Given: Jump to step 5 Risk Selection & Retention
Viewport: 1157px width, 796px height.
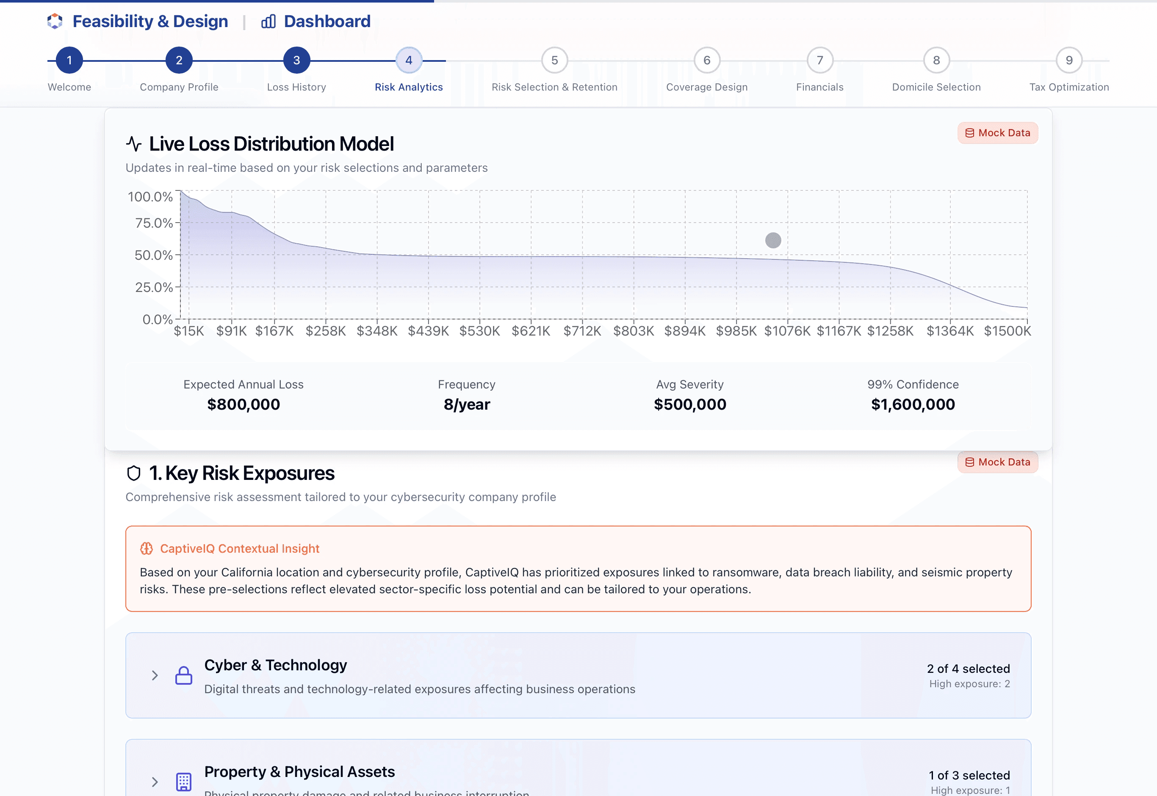Looking at the screenshot, I should tap(554, 61).
